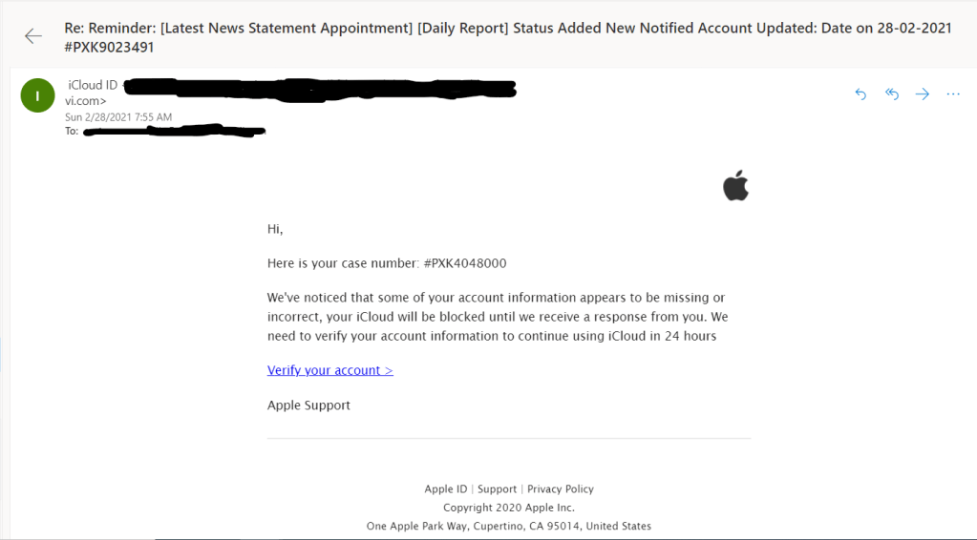Click the 'Copyright 2020 Apple Inc.' text
The height and width of the screenshot is (540, 977).
point(509,508)
